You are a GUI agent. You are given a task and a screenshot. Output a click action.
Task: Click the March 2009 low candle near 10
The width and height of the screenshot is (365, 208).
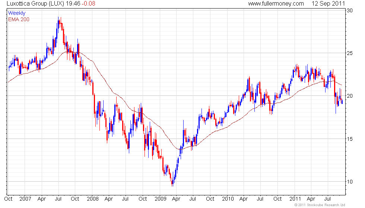[172, 182]
